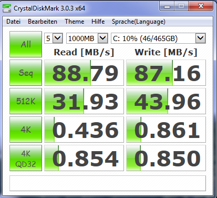217x198 pixels.
Task: Click the 4K QD32 write result 0.850
Action: point(166,158)
